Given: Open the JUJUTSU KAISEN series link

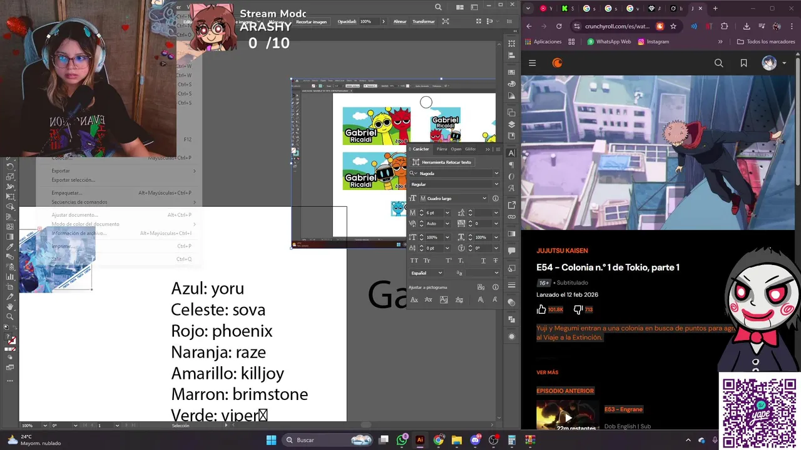Looking at the screenshot, I should point(562,251).
